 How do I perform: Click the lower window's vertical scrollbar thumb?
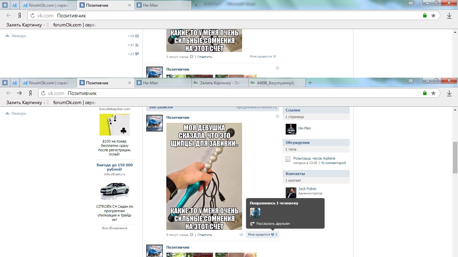455,157
